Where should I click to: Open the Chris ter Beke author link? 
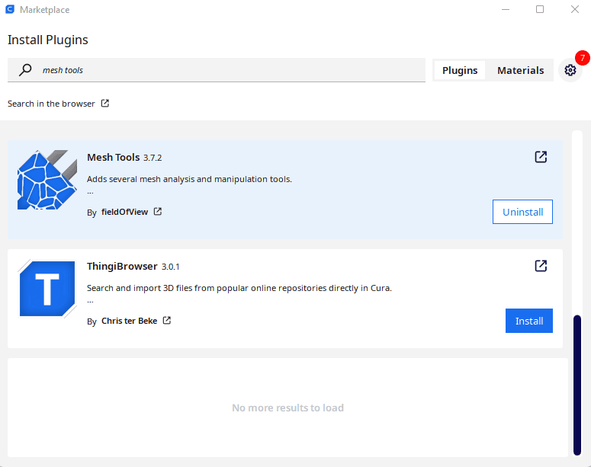pos(130,321)
